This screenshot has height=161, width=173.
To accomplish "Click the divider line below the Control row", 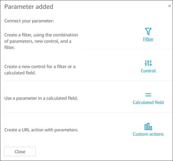I will point(86,81).
